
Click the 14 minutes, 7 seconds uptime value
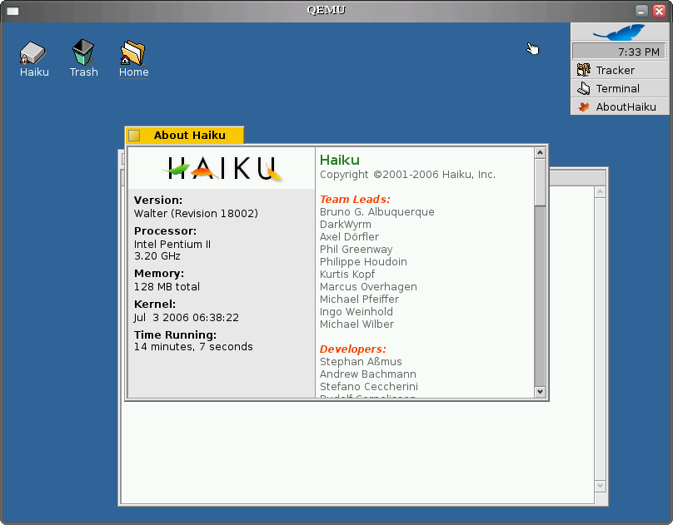click(x=193, y=347)
